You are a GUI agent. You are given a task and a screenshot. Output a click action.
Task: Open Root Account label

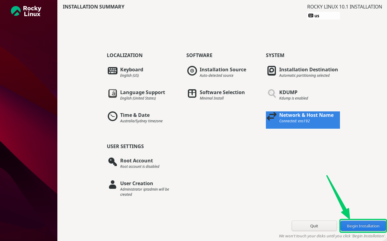pos(137,161)
